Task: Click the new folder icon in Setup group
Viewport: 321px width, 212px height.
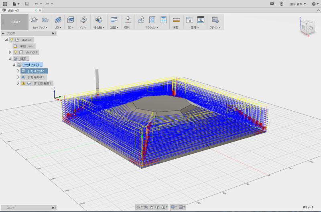Action: click(x=45, y=20)
